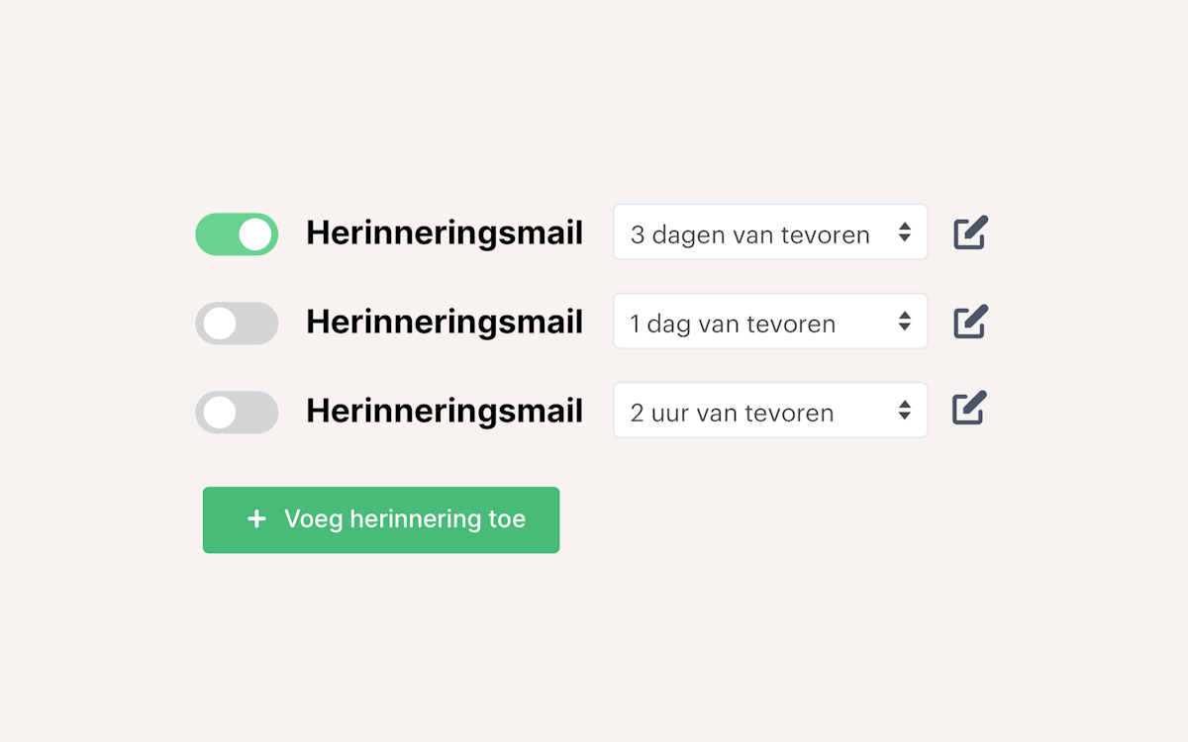Click the plus icon on the green button

tap(256, 519)
